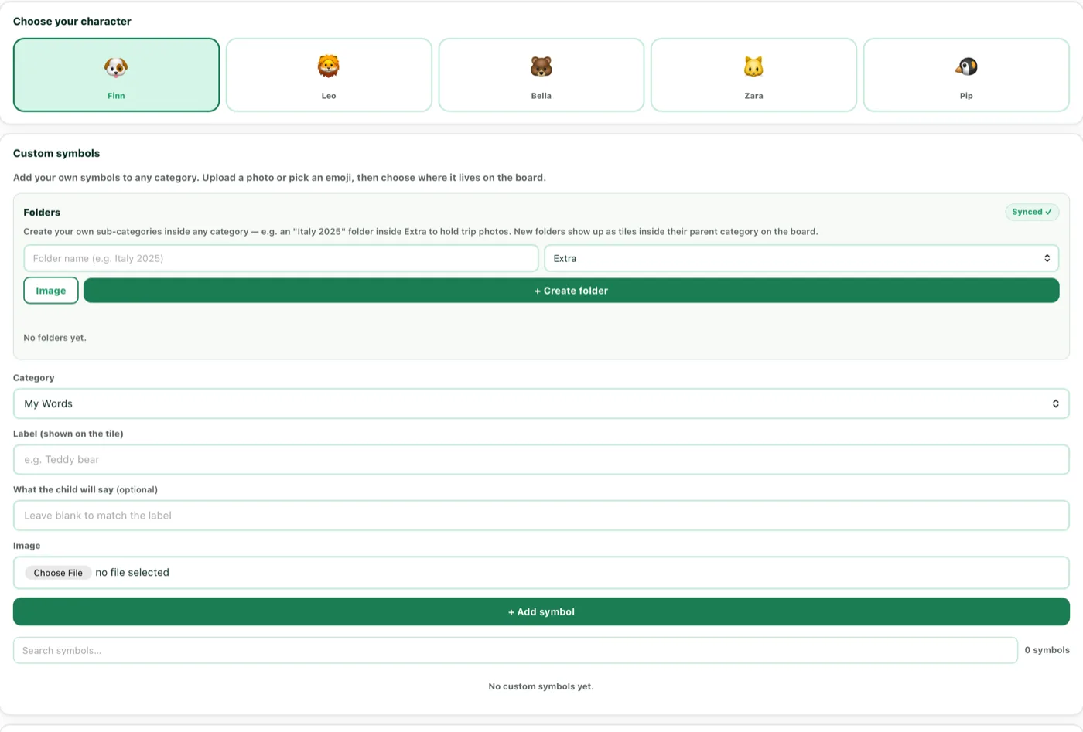Click the 'Folders' section heading
The height and width of the screenshot is (732, 1083).
42,212
